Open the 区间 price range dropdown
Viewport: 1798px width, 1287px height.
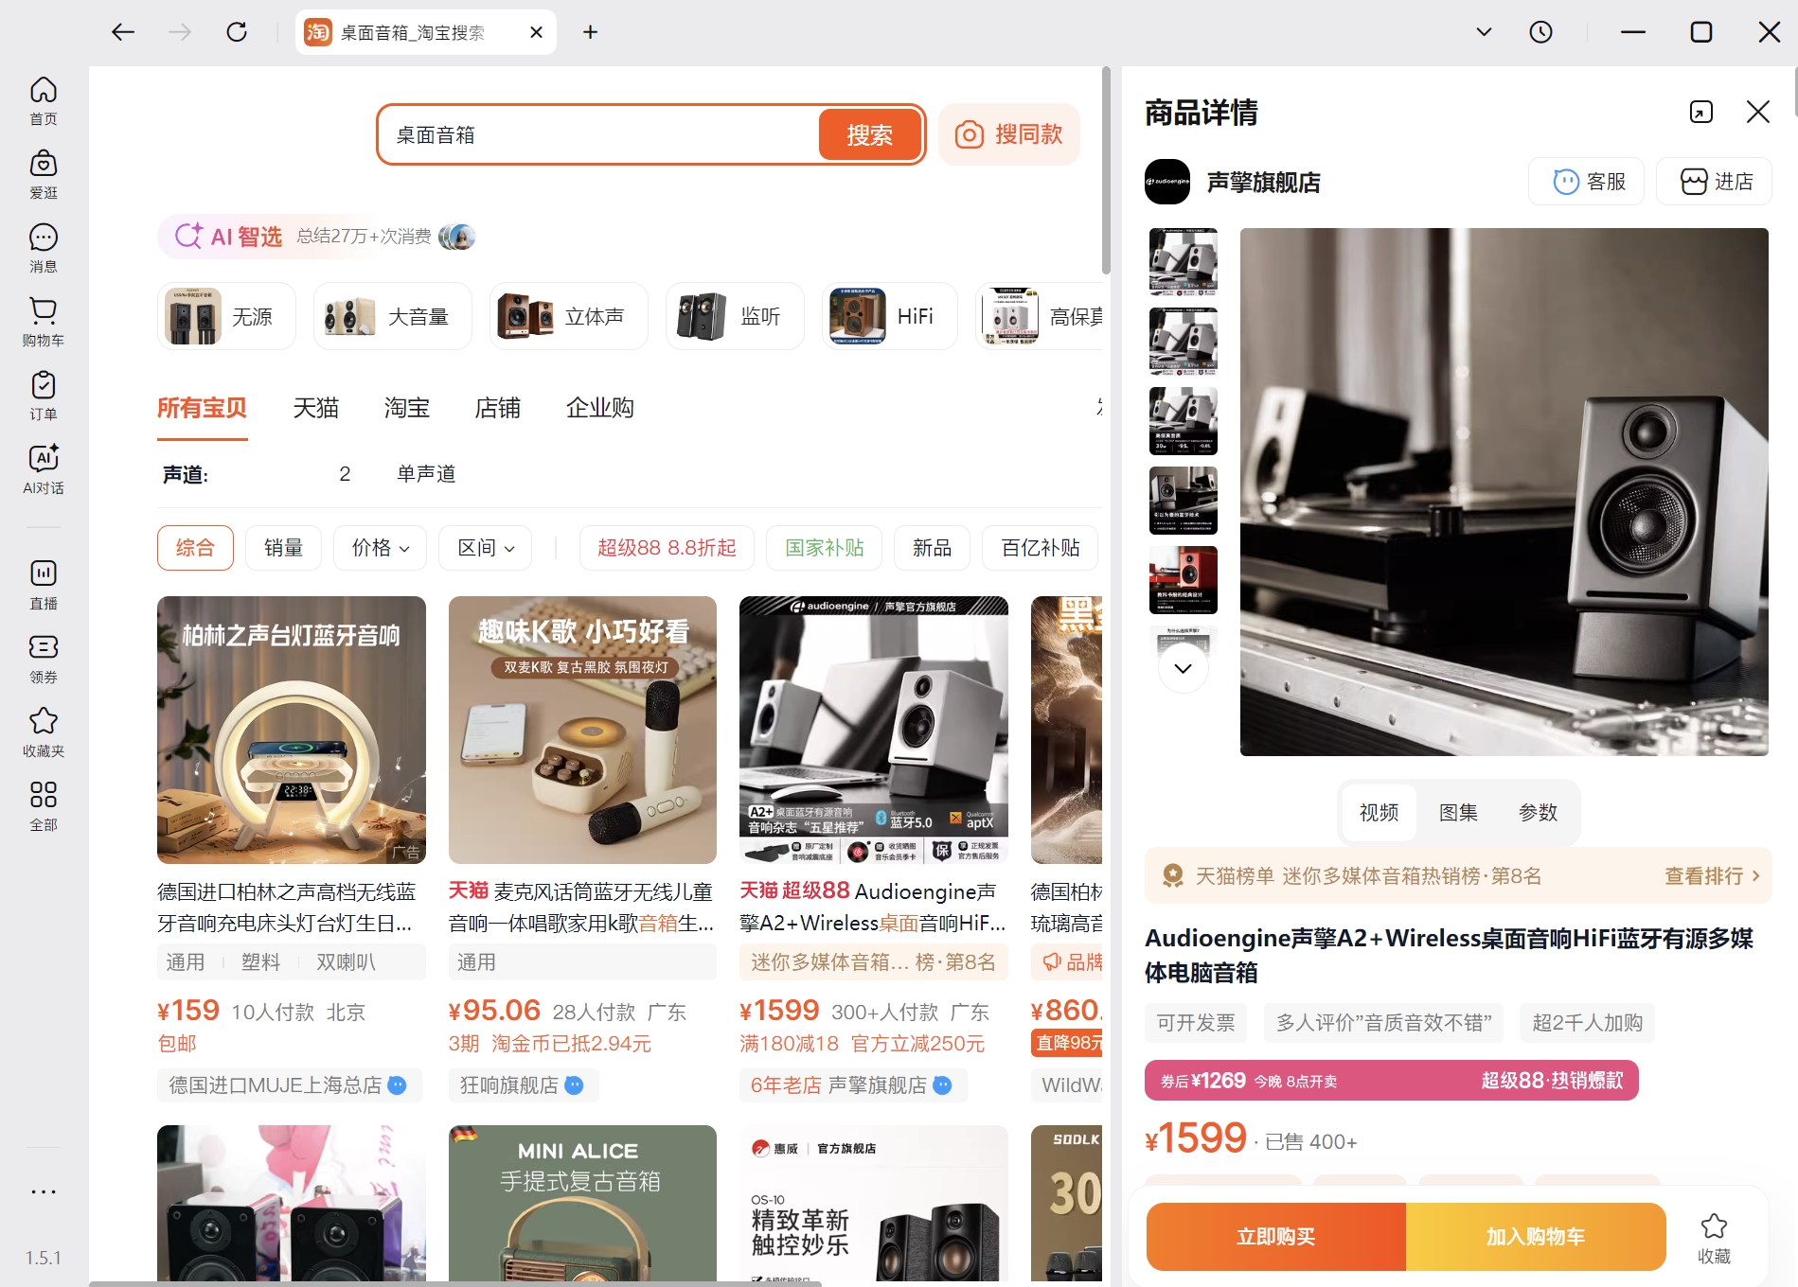pos(485,547)
